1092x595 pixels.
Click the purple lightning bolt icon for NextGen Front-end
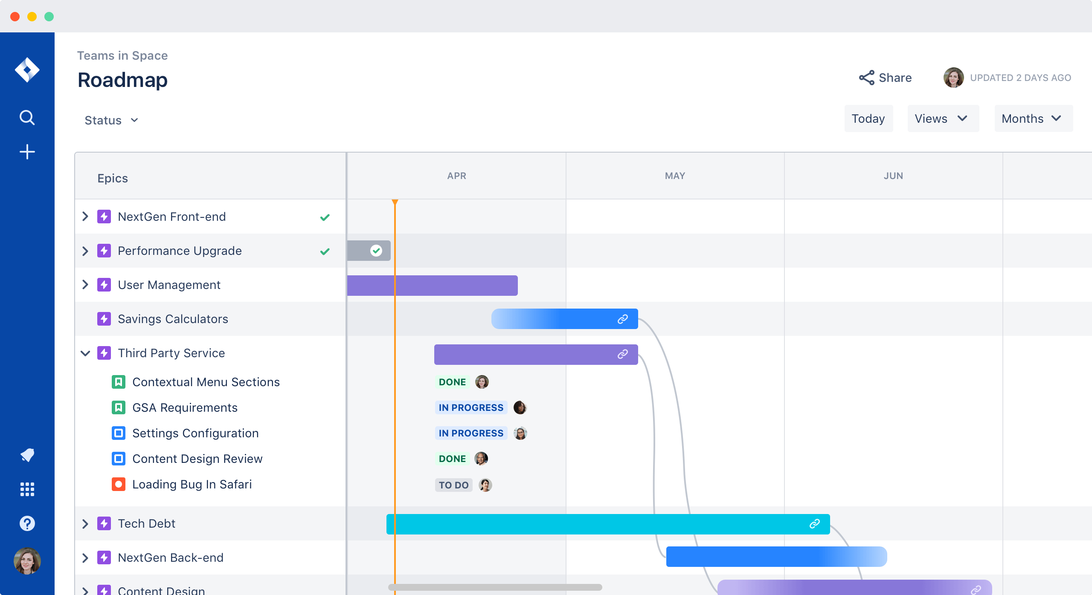105,217
